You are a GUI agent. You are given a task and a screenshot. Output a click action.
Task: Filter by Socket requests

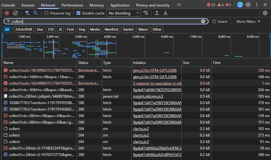(x=128, y=29)
